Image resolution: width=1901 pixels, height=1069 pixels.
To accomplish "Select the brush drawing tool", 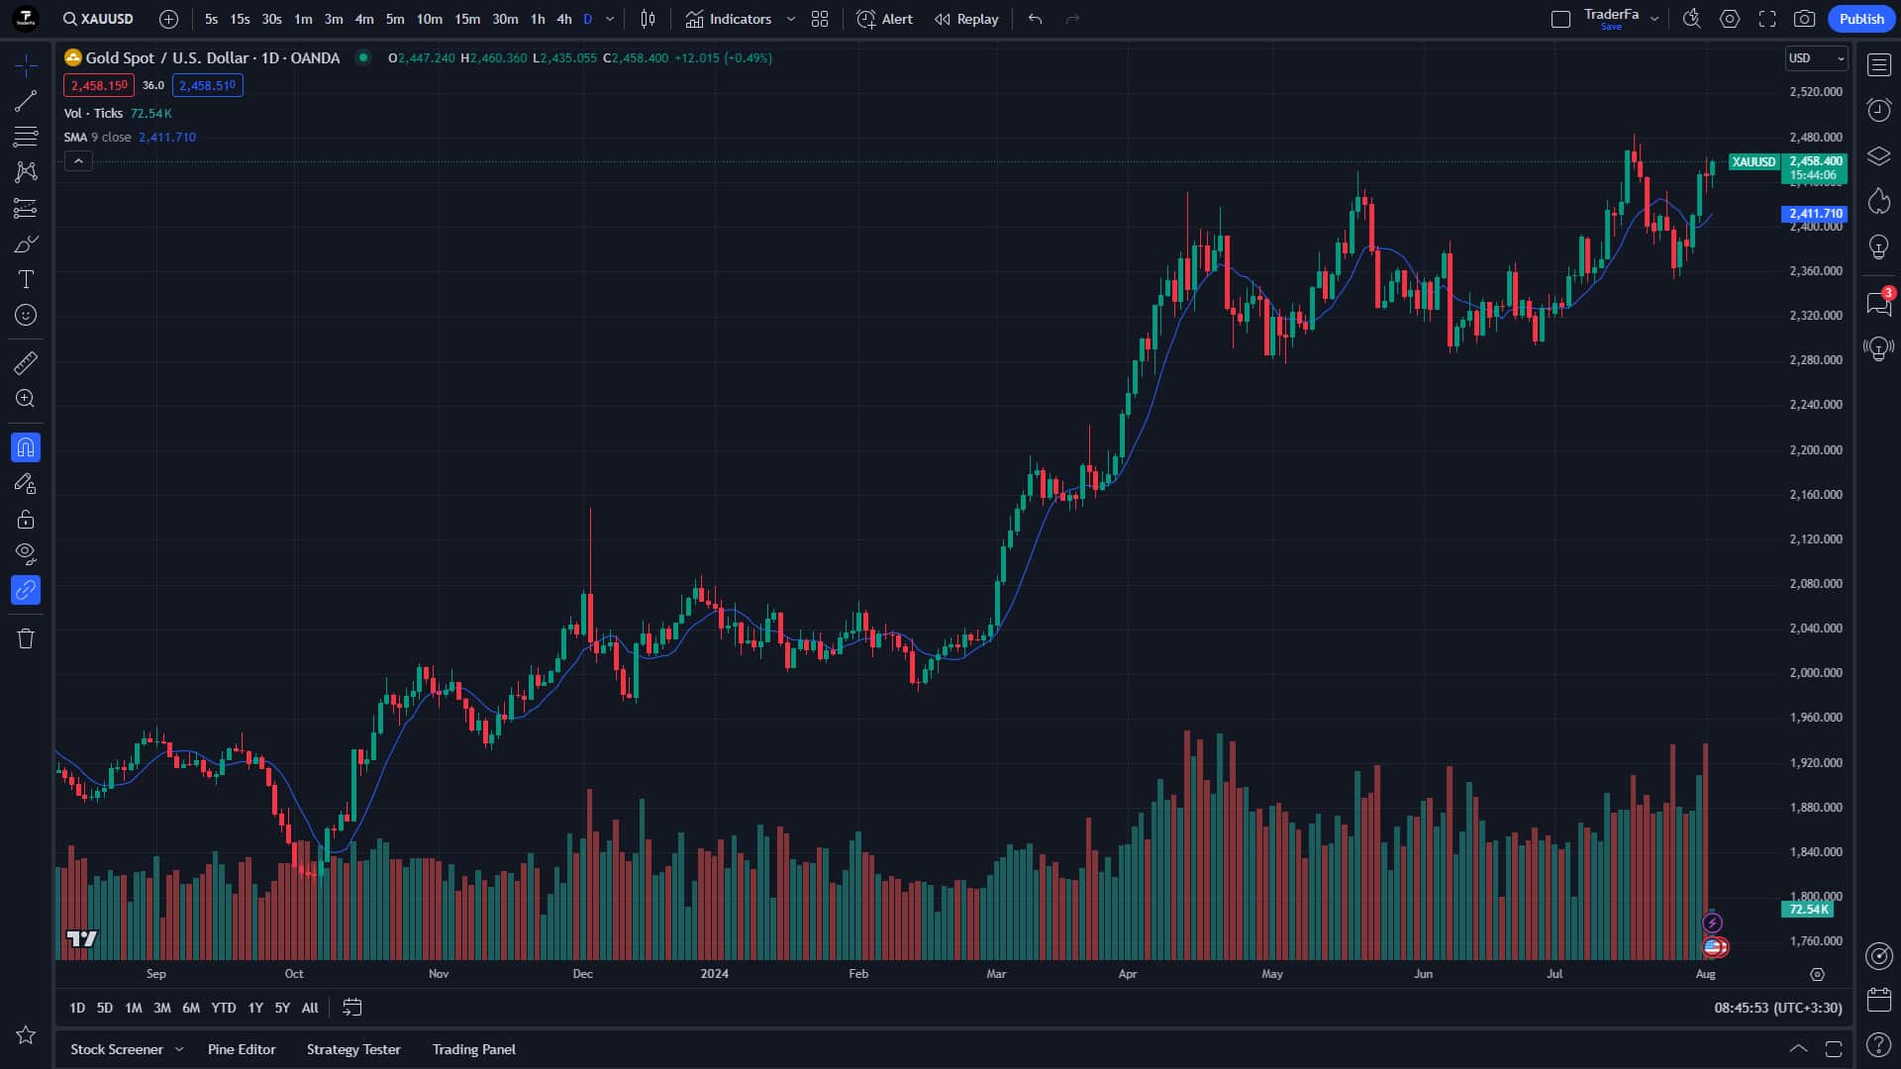I will 26,243.
